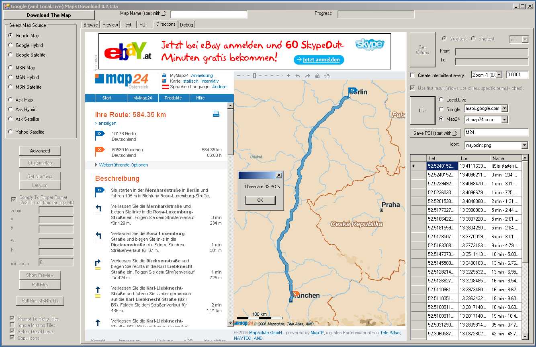536x347 pixels.
Task: Switch to the Browse tab
Action: point(90,25)
